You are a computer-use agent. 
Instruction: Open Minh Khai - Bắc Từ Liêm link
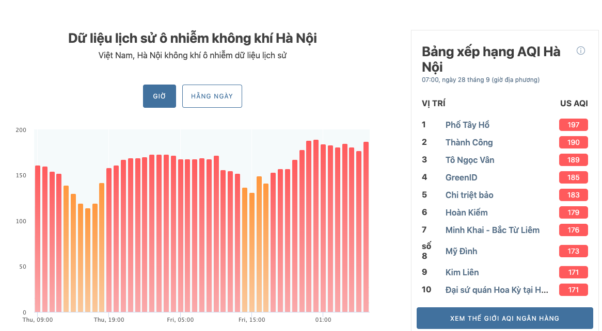492,230
